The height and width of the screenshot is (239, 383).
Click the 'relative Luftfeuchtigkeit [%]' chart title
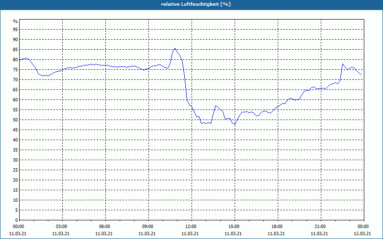coord(196,4)
